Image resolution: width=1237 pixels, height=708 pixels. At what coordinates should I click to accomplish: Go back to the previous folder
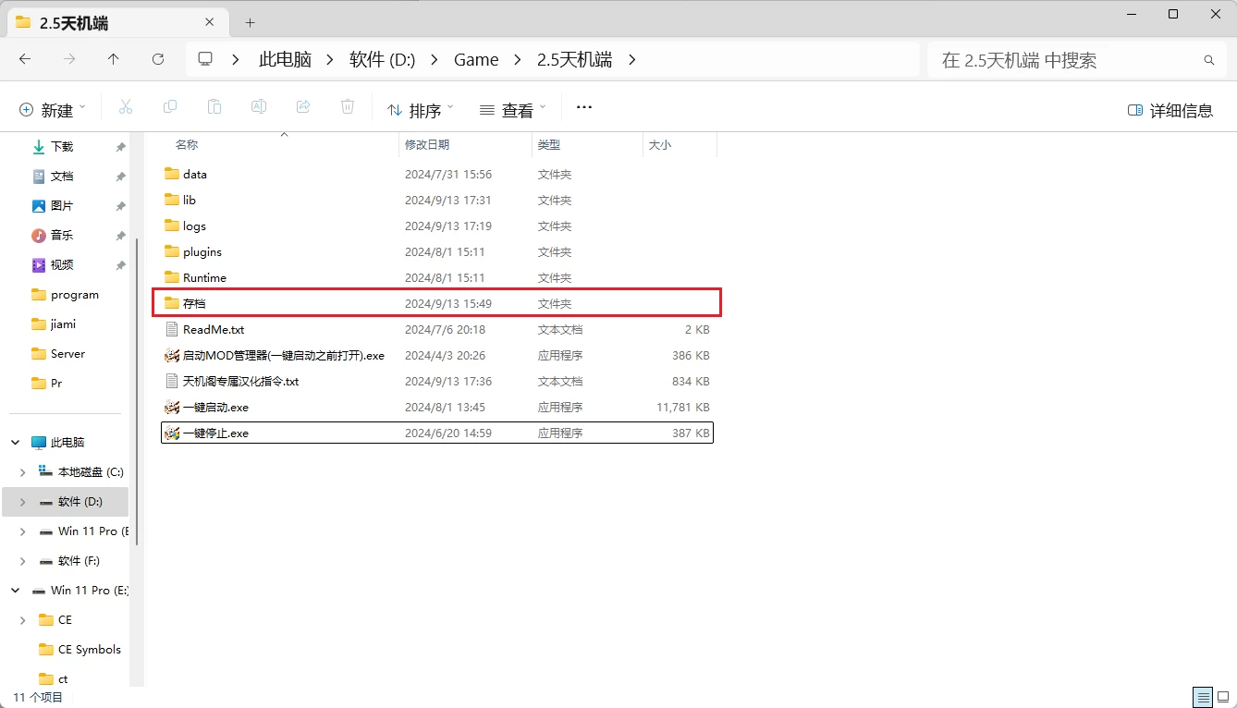(x=25, y=59)
